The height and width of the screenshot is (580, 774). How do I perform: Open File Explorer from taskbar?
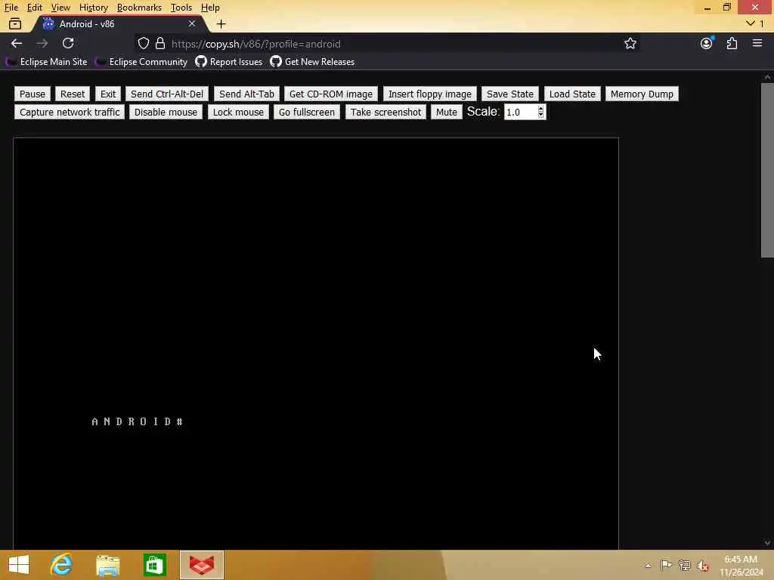tap(107, 565)
